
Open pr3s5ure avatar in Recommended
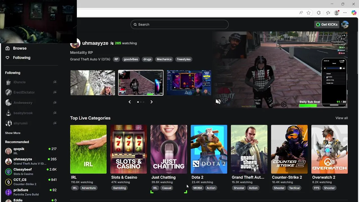8,192
